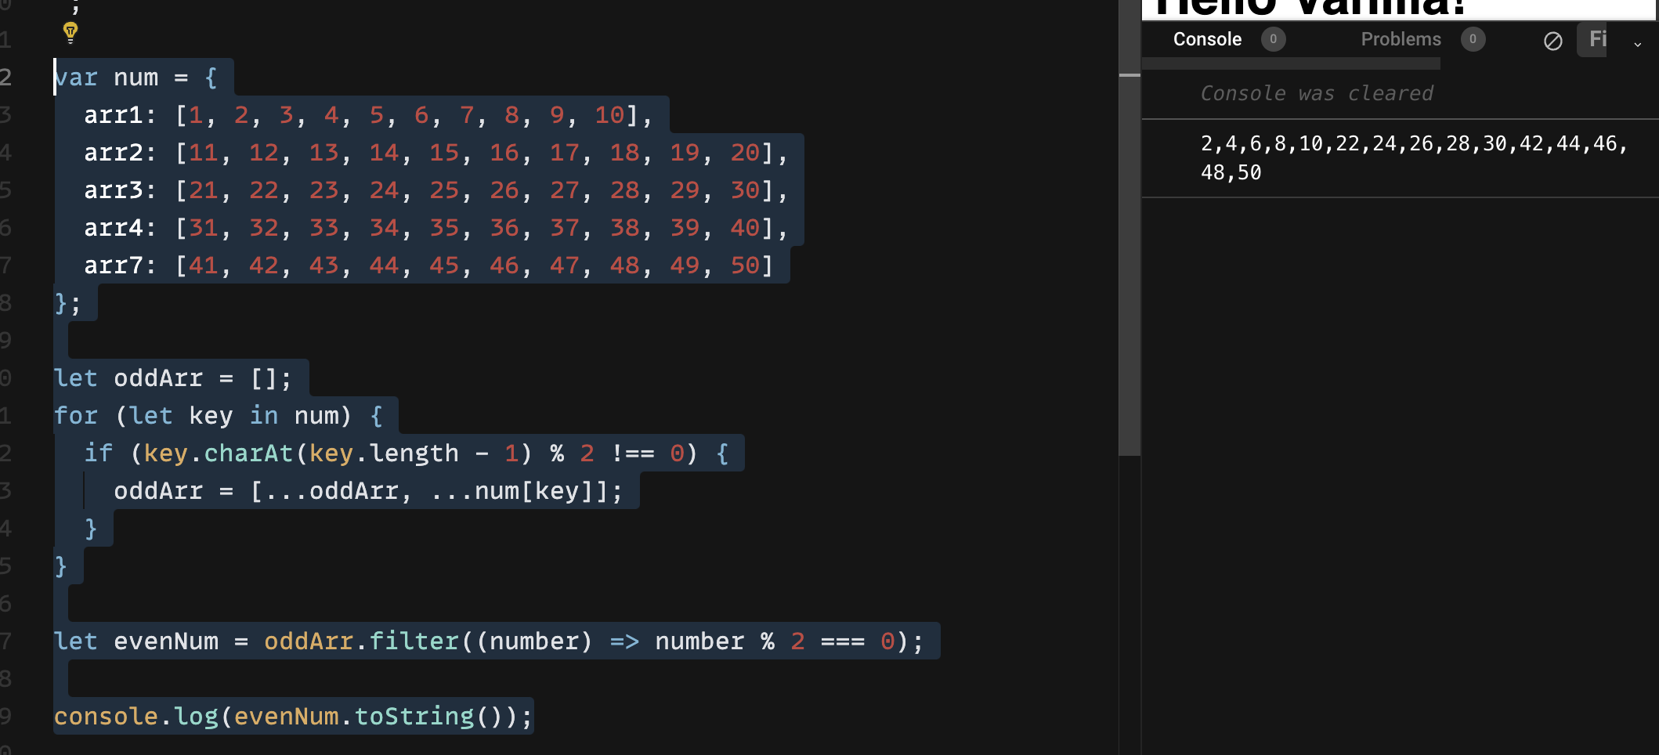The height and width of the screenshot is (755, 1659).
Task: Click 'for (let key in num)' line
Action: [x=219, y=416]
